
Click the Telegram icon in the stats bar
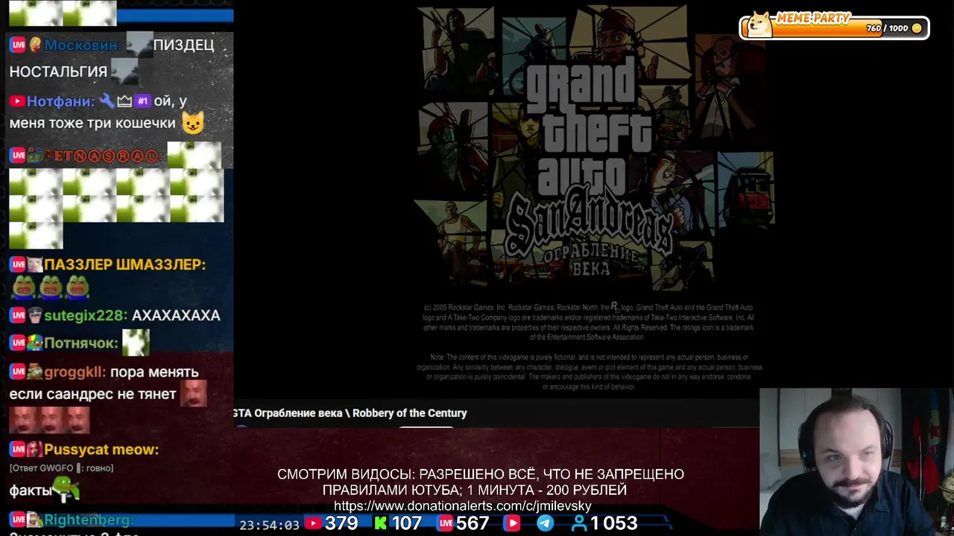tap(546, 524)
